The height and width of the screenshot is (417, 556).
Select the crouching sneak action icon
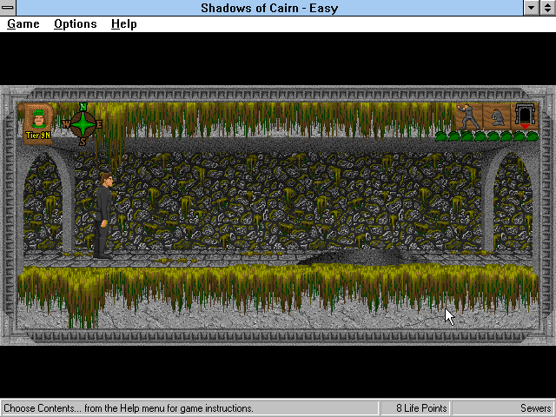tap(497, 116)
